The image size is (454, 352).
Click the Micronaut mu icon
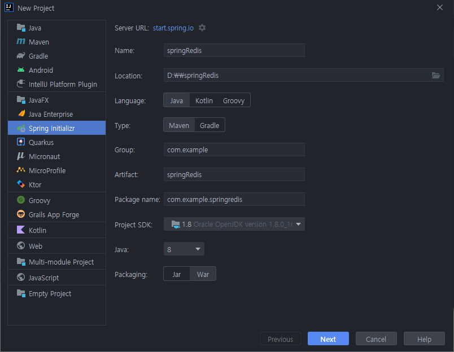click(21, 156)
